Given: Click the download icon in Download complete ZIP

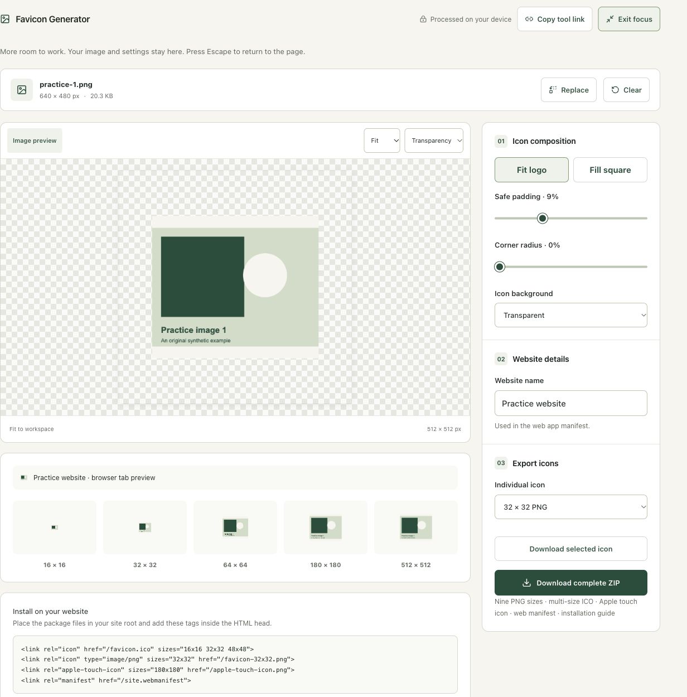Looking at the screenshot, I should point(526,583).
